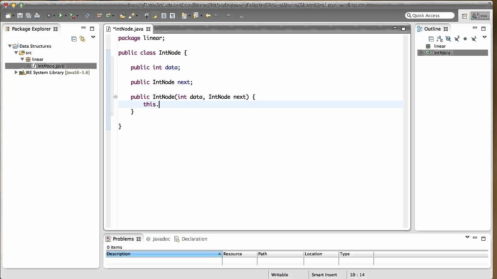Sort problems by Type column header
The image size is (497, 279).
[356, 254]
